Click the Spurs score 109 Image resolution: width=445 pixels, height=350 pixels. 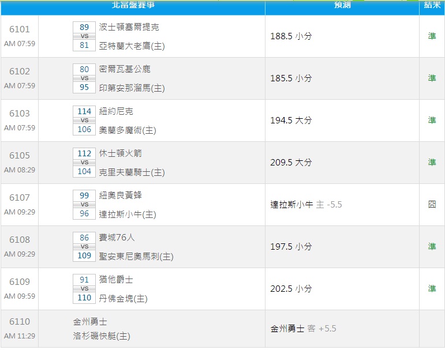[84, 255]
